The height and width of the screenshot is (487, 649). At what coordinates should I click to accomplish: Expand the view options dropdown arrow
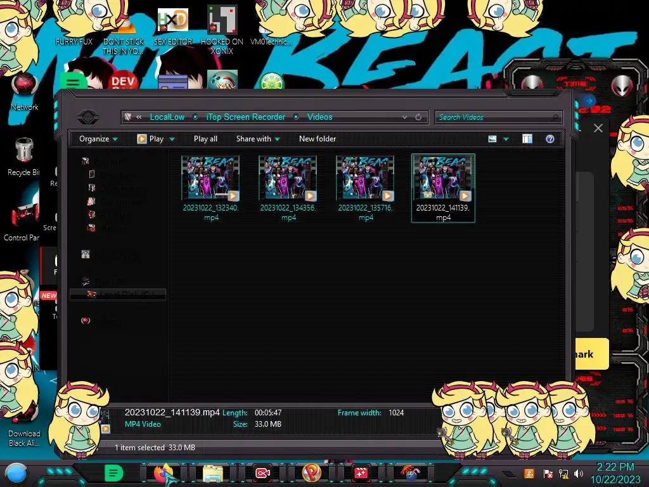[506, 139]
